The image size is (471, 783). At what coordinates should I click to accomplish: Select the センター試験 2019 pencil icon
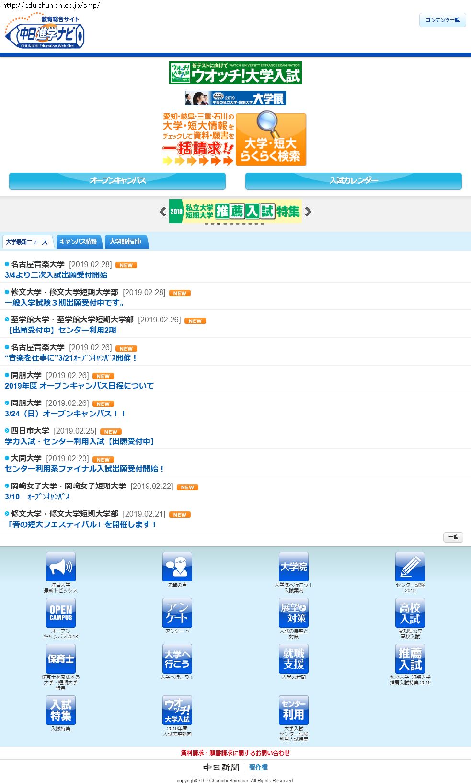tap(410, 567)
